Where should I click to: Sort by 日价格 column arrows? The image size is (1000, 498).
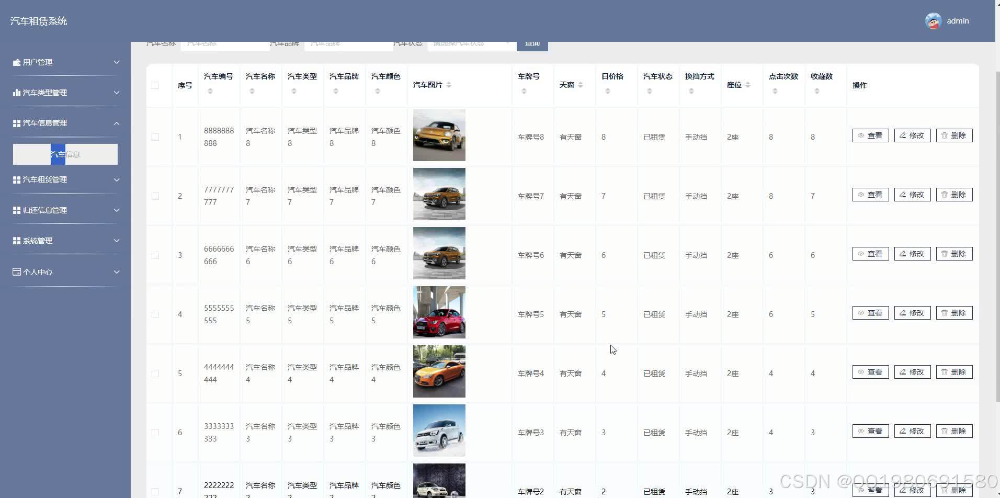(608, 91)
